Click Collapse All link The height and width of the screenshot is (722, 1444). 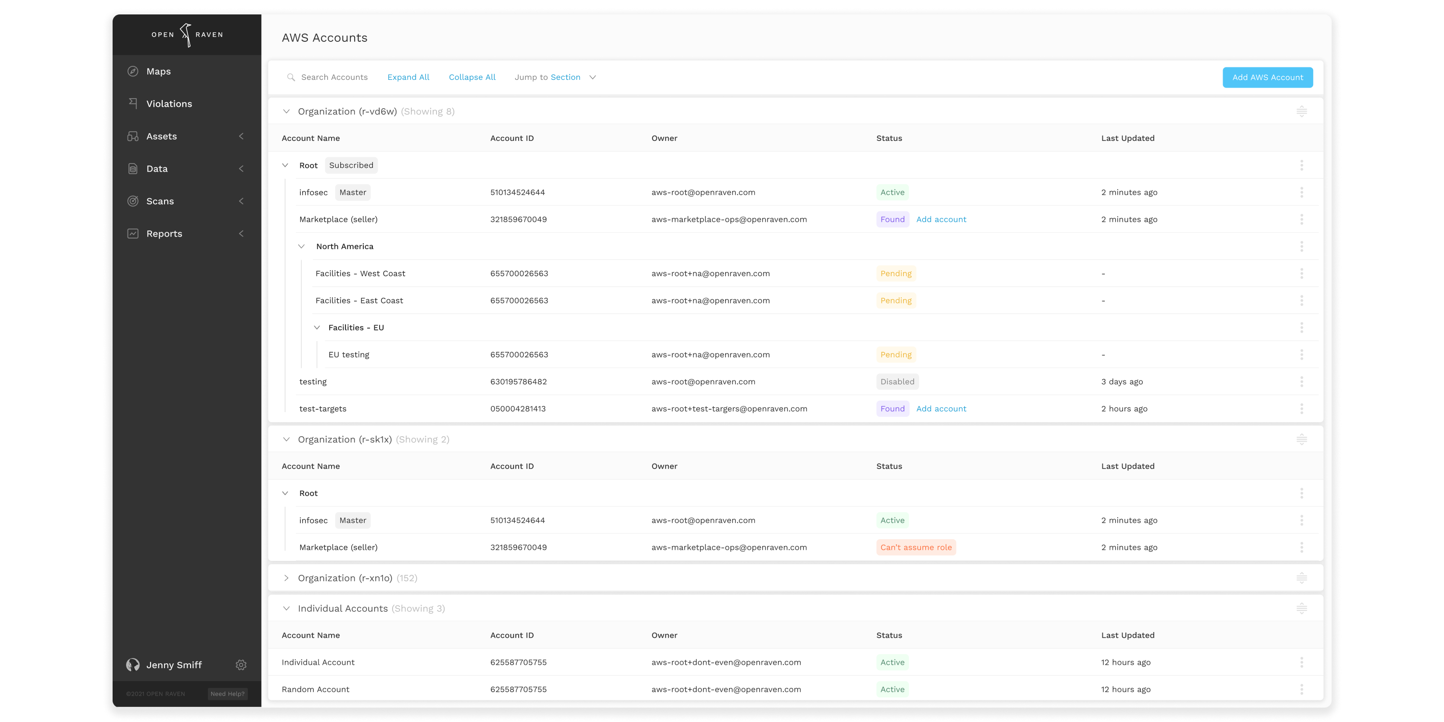pos(472,77)
